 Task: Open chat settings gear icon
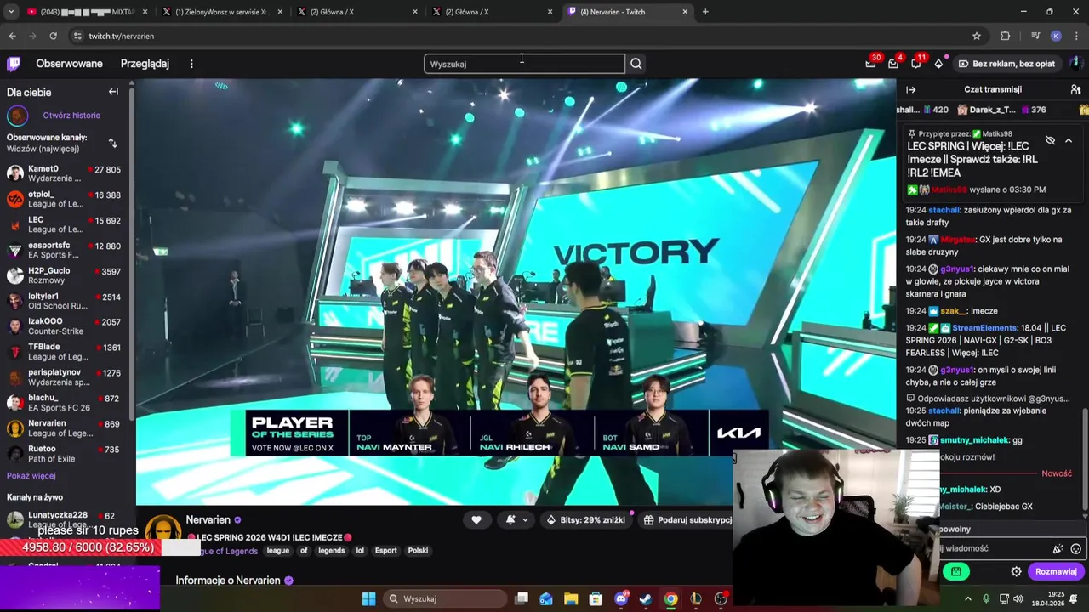coord(1016,572)
